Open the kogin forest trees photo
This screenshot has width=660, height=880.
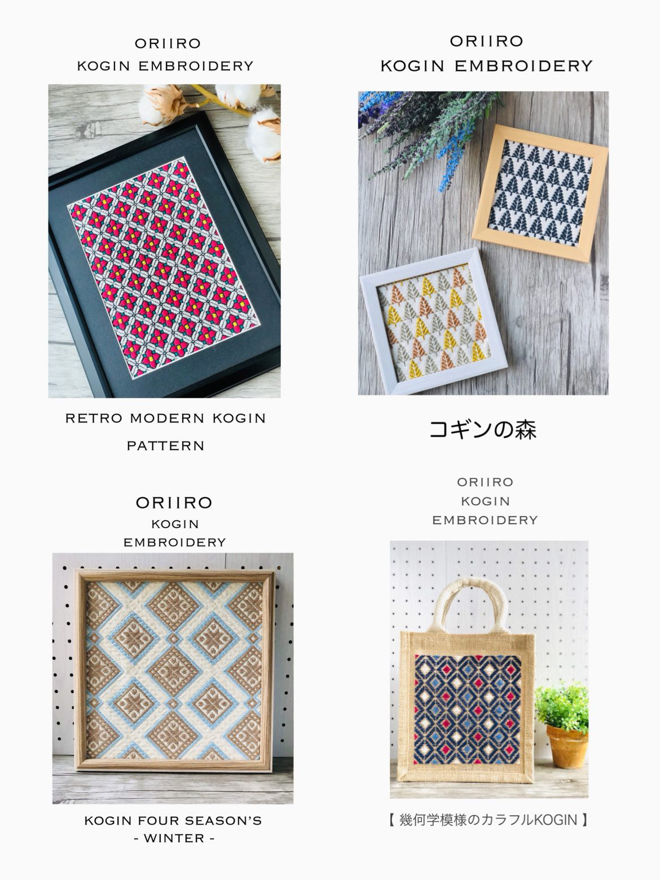pos(483,243)
